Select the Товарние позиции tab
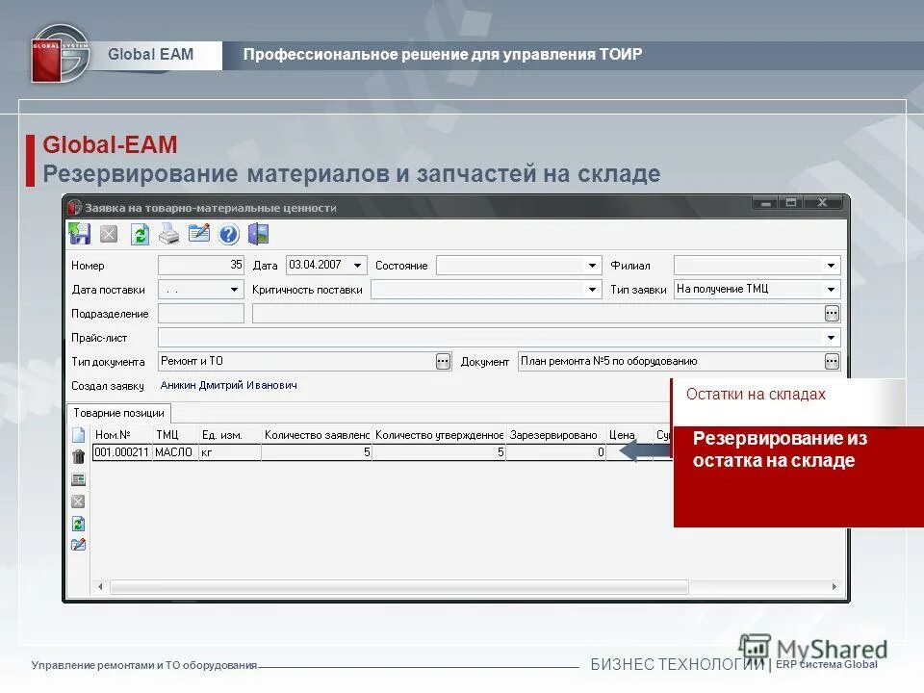Image resolution: width=924 pixels, height=693 pixels. pyautogui.click(x=119, y=413)
